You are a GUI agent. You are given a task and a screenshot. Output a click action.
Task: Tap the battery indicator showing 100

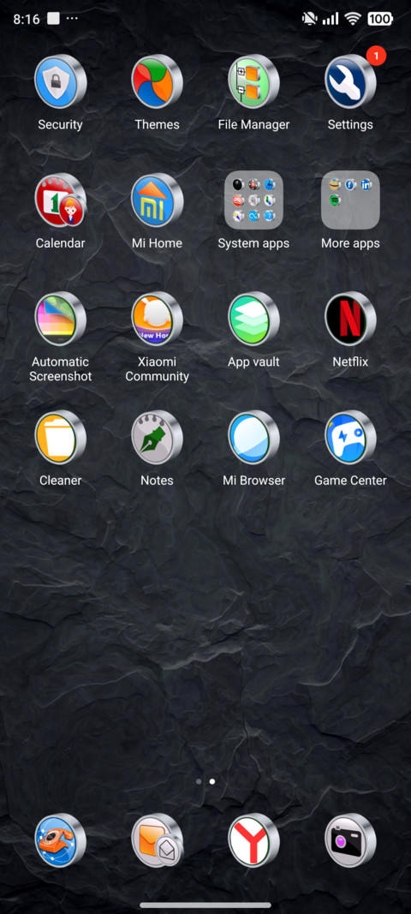pos(380,19)
